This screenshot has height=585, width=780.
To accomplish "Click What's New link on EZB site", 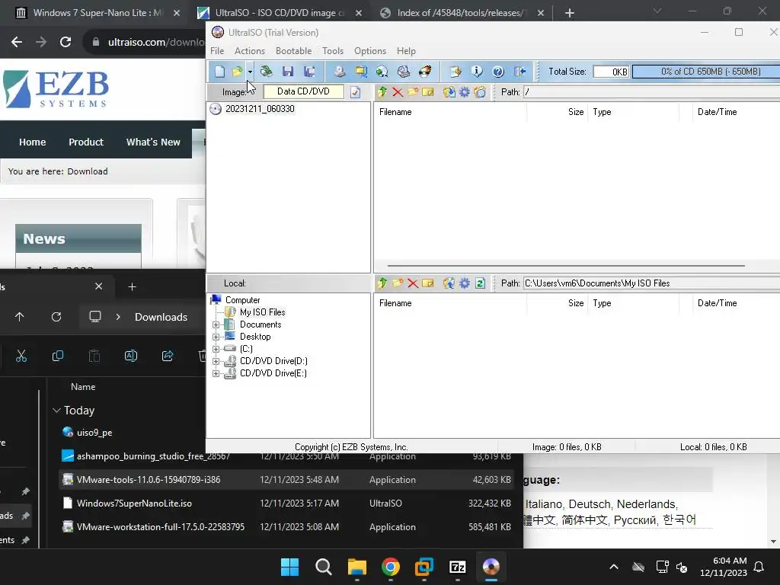I will (153, 142).
